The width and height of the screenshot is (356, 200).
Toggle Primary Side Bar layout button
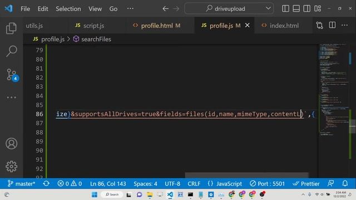pyautogui.click(x=285, y=9)
